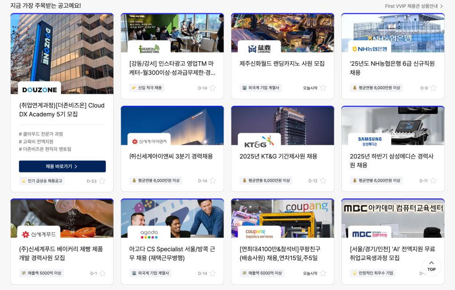
Task: Click the Coupang logistics services logo
Action: click(259, 234)
